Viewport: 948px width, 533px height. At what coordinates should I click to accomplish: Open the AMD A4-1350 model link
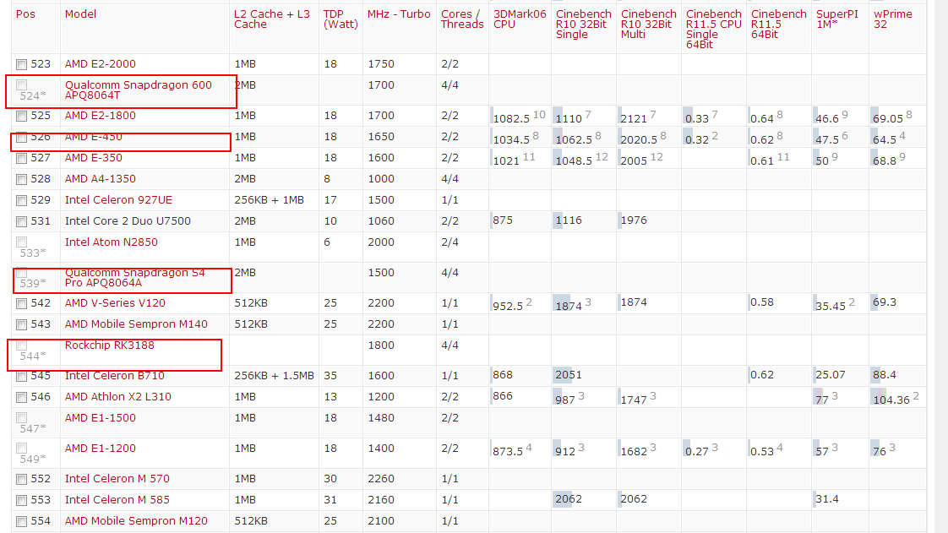pyautogui.click(x=101, y=179)
